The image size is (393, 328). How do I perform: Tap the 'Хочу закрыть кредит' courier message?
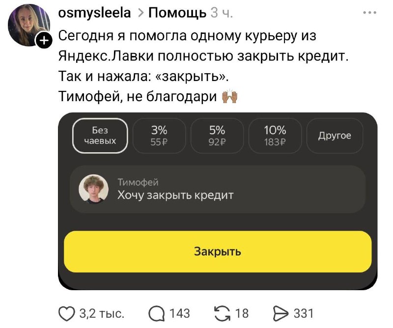[175, 195]
